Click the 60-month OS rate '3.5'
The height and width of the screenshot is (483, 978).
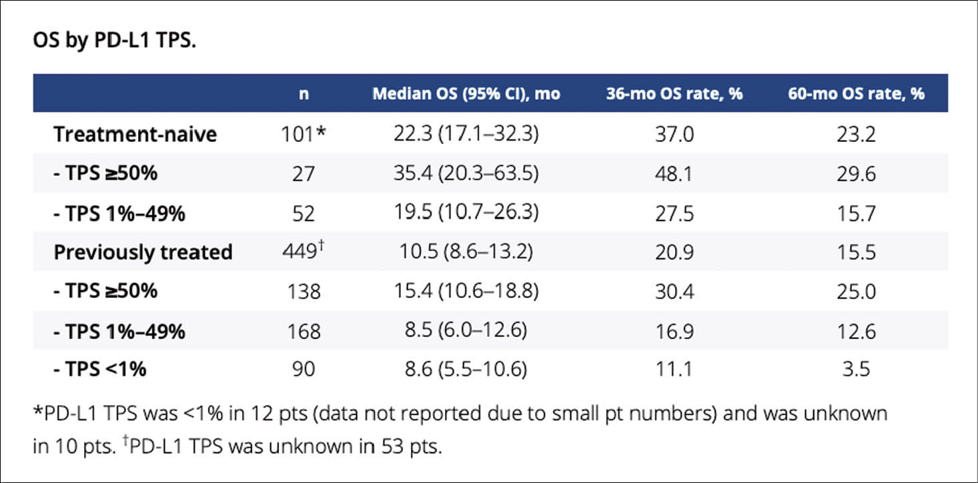tap(856, 369)
